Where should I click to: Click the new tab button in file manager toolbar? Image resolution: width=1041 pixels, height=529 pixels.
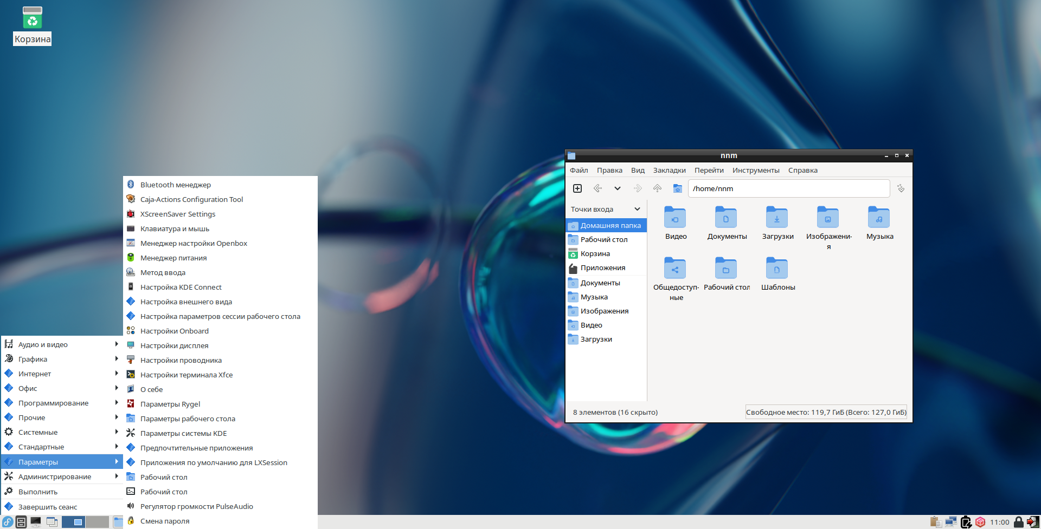[577, 188]
